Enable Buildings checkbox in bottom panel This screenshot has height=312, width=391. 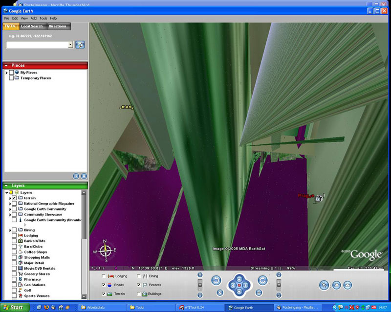click(x=139, y=294)
